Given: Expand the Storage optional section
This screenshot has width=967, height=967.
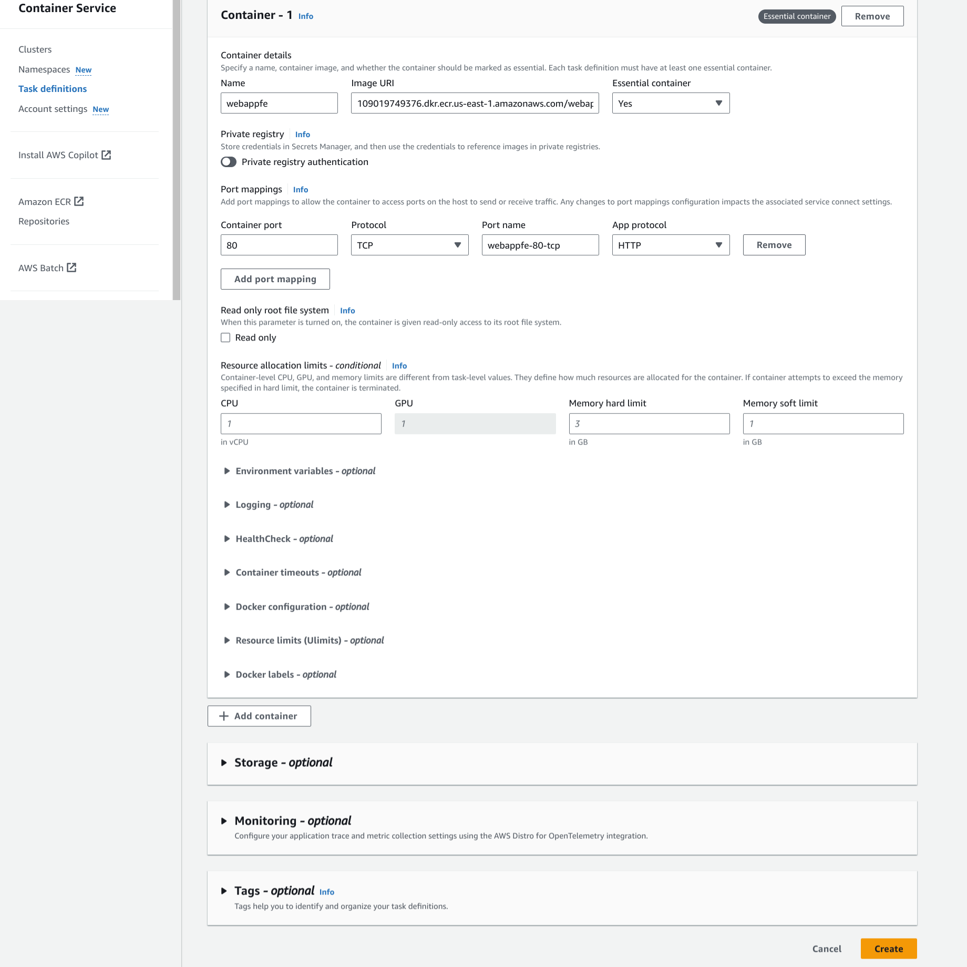Looking at the screenshot, I should click(224, 763).
